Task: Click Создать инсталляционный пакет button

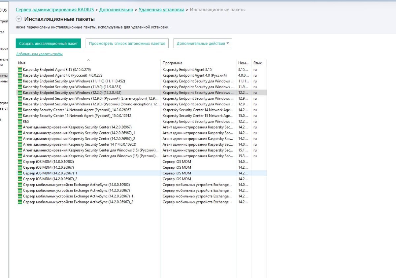Action: point(48,43)
